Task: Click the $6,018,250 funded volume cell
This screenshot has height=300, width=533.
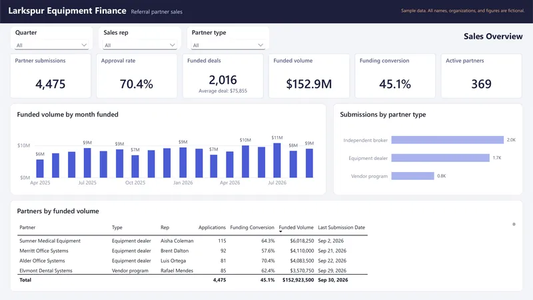Action: click(x=302, y=241)
